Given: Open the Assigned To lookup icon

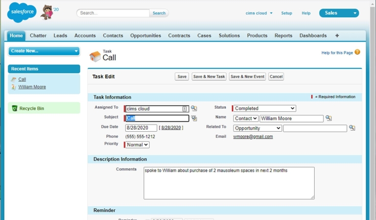Looking at the screenshot, I should coord(194,109).
